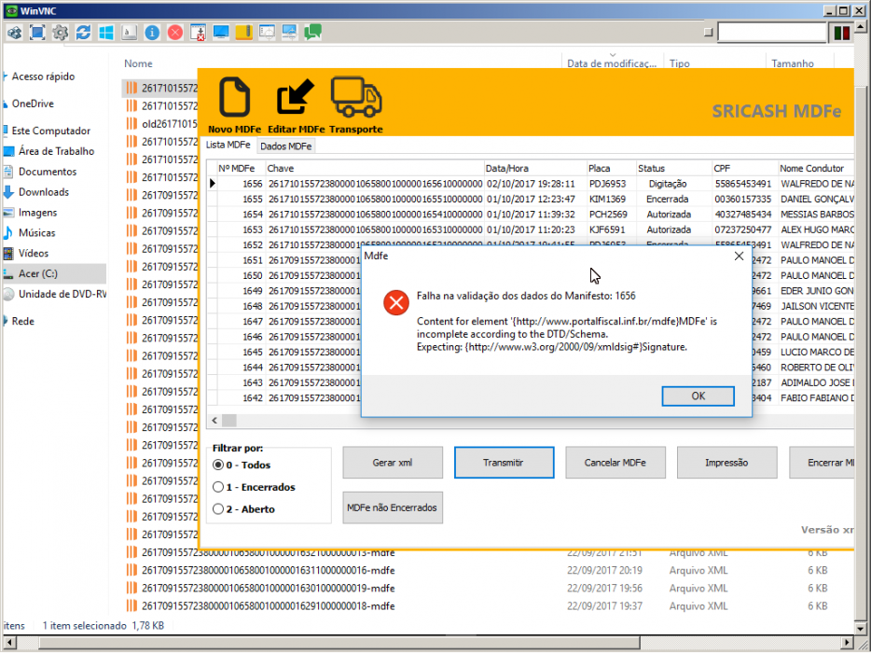Click old26171015 file in Explorer list
The width and height of the screenshot is (871, 653).
[170, 124]
